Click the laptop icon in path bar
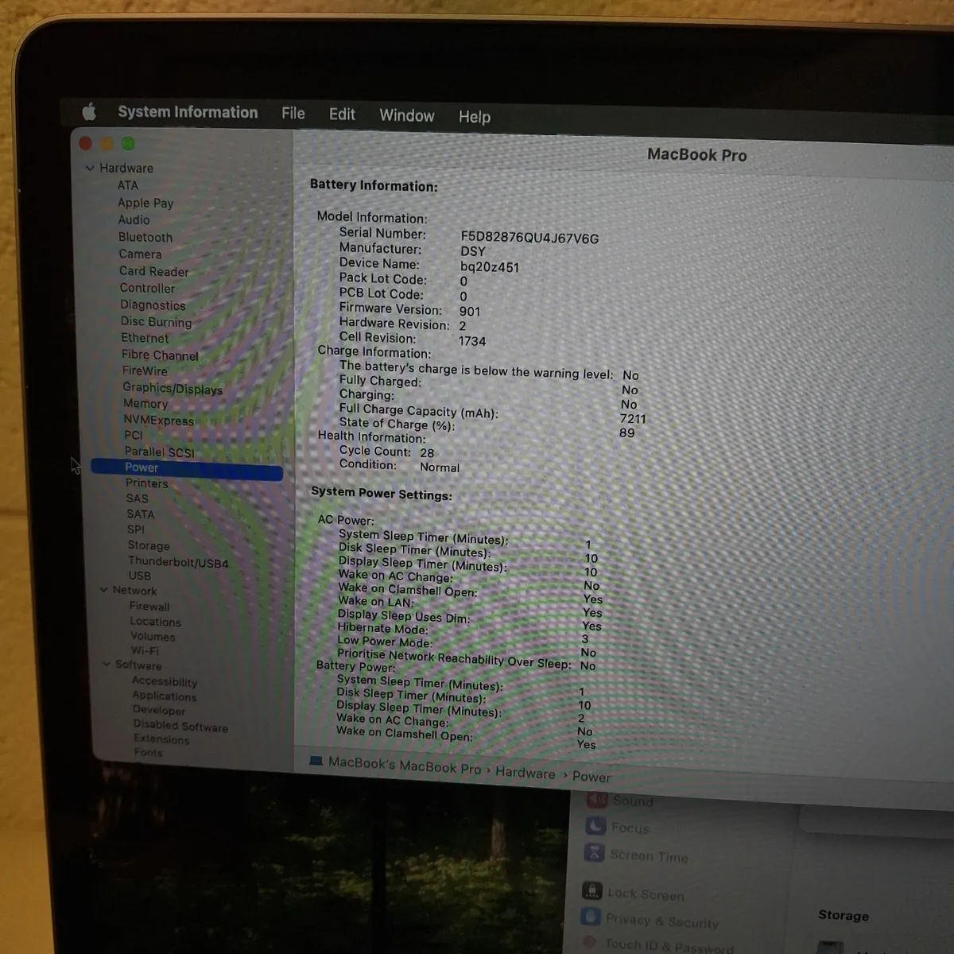 [x=316, y=761]
